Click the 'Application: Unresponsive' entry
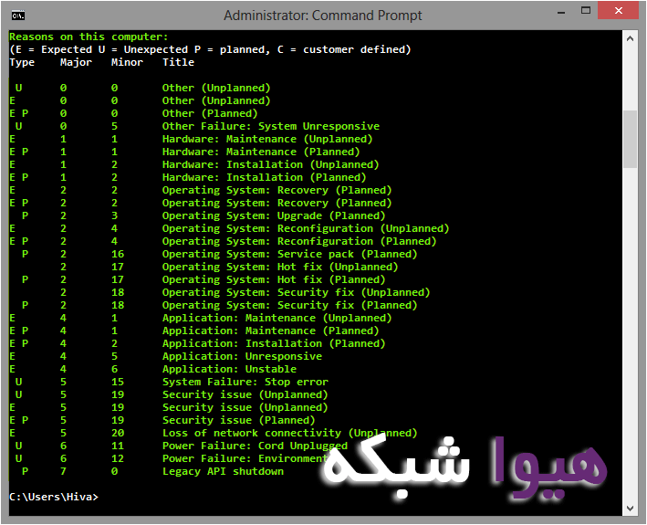This screenshot has height=525, width=647. click(242, 356)
